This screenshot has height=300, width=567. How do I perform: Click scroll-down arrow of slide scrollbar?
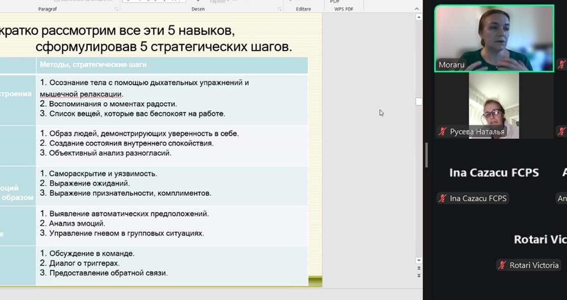click(419, 261)
